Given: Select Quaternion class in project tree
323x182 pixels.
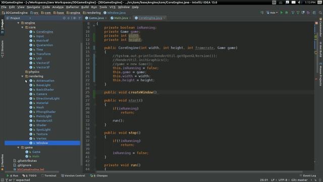Looking at the screenshot, I should coord(44,45).
